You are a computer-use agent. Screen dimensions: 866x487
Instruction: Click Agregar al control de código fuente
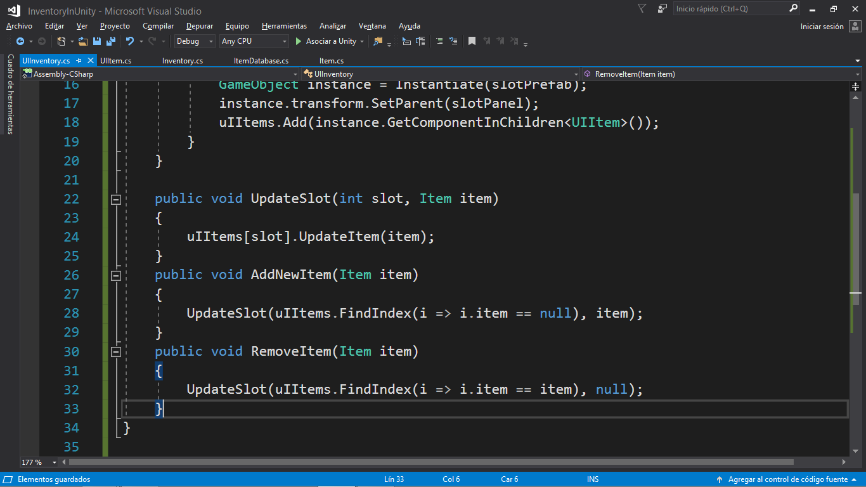point(788,480)
